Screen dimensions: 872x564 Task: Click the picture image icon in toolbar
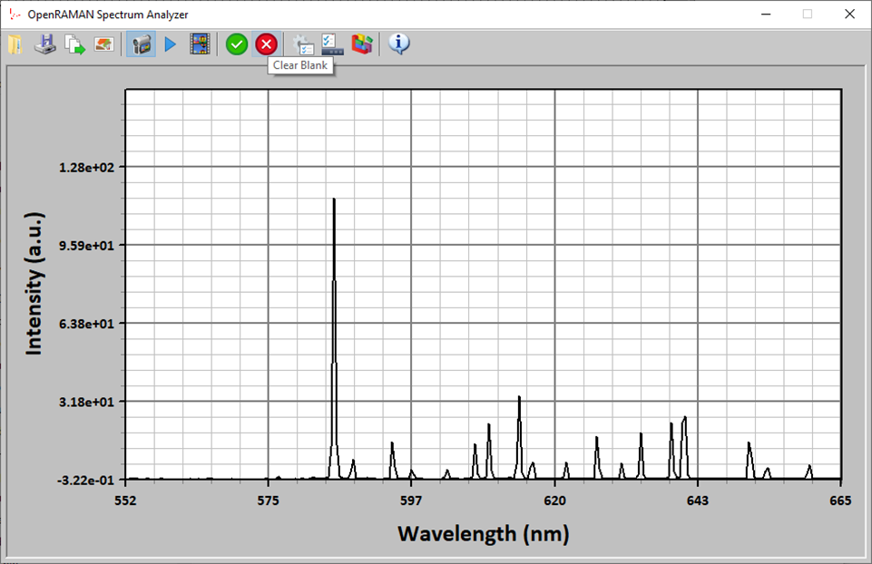[x=104, y=44]
